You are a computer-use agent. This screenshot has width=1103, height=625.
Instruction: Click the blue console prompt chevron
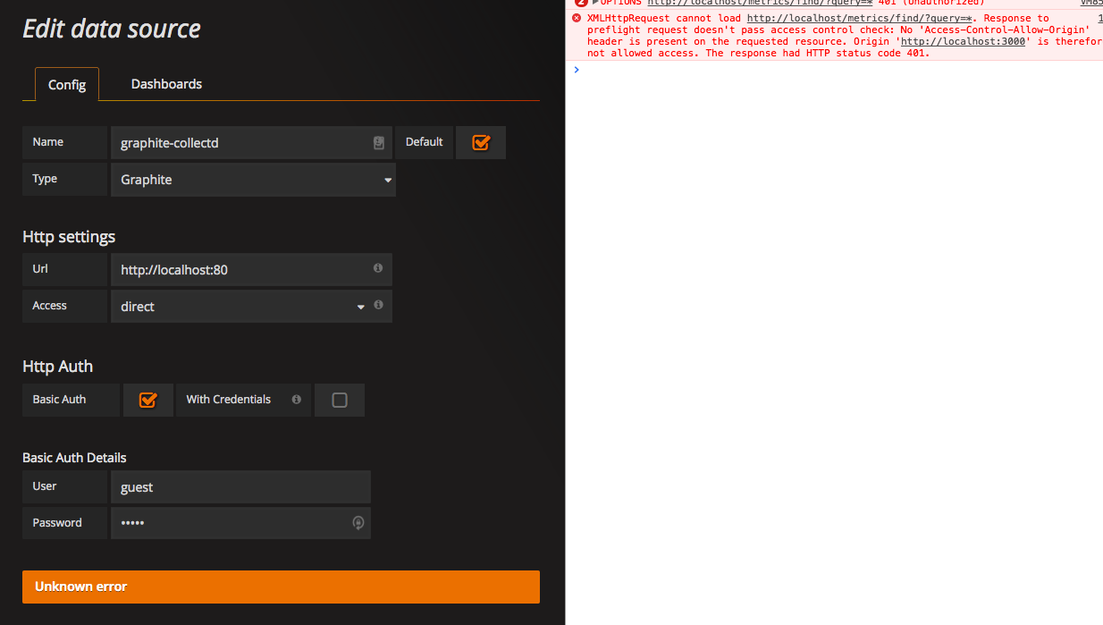(576, 69)
